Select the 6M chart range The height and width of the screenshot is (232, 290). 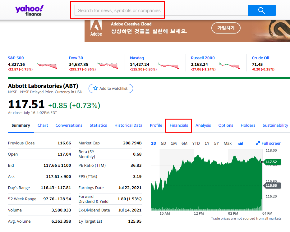[x=184, y=143]
